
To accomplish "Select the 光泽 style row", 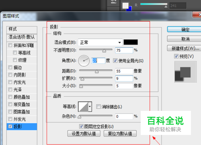I will [22, 90].
